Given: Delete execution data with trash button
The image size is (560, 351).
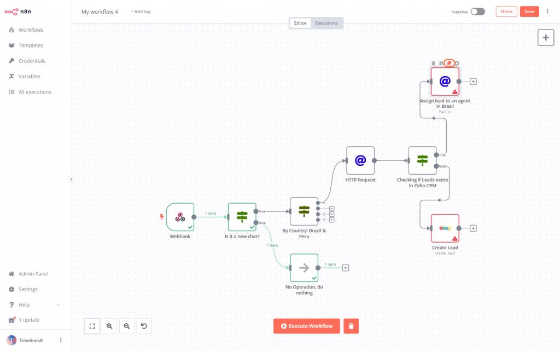Looking at the screenshot, I should point(351,326).
